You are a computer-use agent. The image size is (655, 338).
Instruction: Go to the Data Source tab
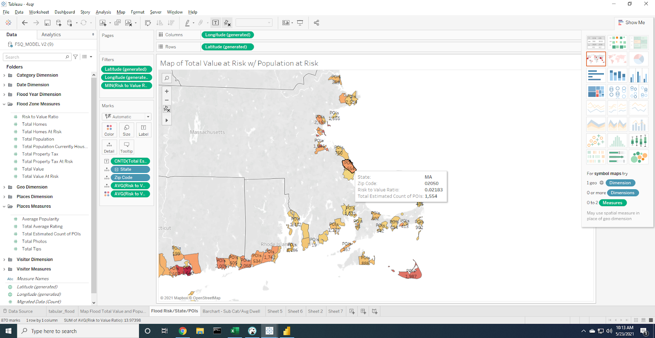pyautogui.click(x=18, y=311)
